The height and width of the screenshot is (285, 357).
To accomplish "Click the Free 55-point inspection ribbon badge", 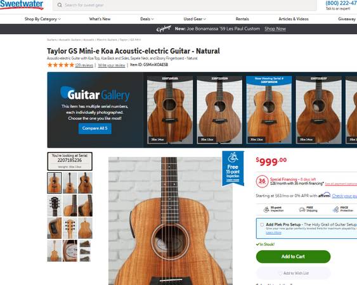I will coord(233,168).
